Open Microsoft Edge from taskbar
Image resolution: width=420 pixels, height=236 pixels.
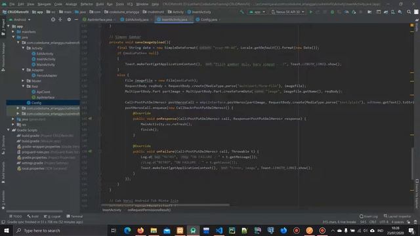click(x=127, y=230)
